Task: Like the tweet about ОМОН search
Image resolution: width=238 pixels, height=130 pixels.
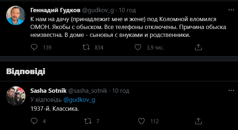Action: (138, 47)
